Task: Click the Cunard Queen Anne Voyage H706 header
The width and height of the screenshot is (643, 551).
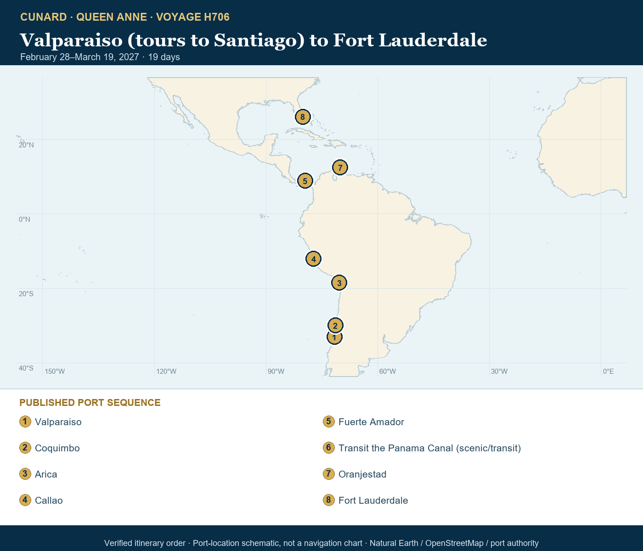Action: coord(125,17)
